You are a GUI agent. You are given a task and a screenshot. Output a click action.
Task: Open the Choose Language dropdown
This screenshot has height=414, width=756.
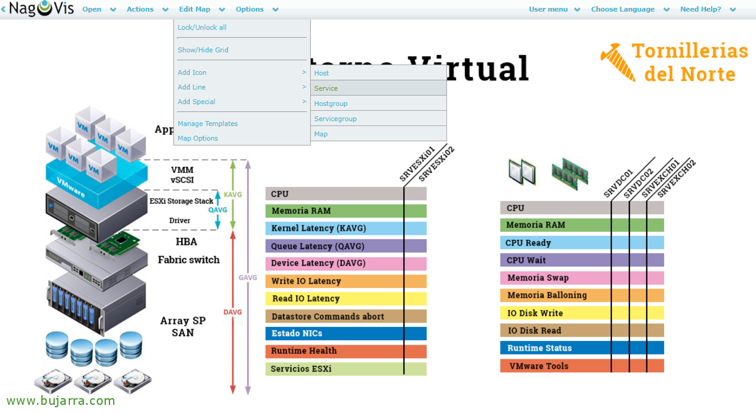tap(623, 9)
